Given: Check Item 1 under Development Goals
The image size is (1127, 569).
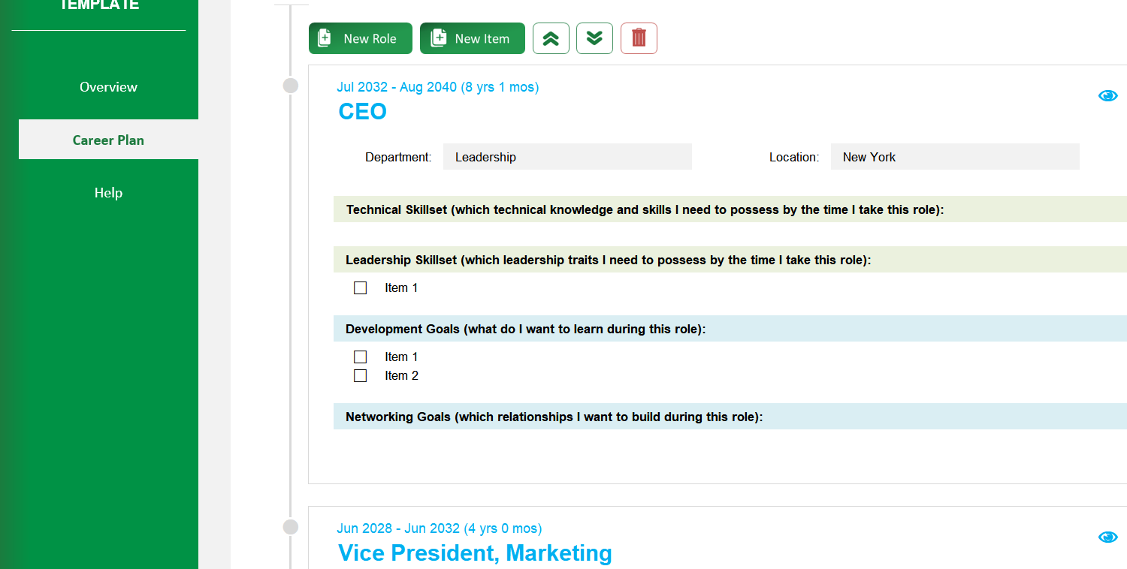Looking at the screenshot, I should coord(361,357).
